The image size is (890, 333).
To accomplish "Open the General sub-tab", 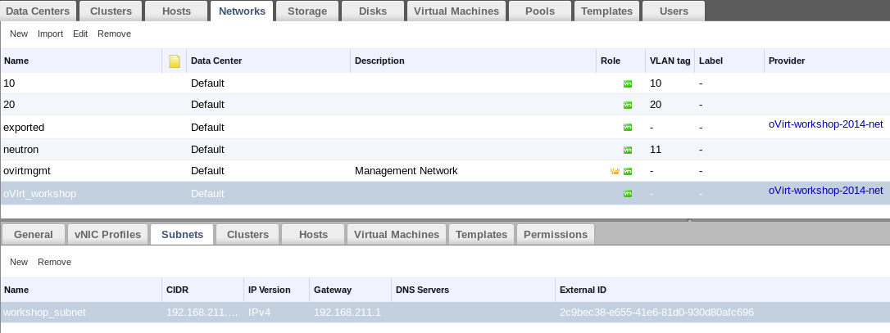I will tap(34, 235).
